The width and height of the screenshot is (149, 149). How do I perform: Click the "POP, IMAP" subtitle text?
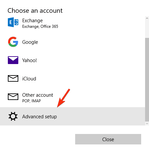[x=31, y=101]
